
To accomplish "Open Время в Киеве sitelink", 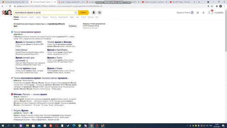I will click(55, 68).
